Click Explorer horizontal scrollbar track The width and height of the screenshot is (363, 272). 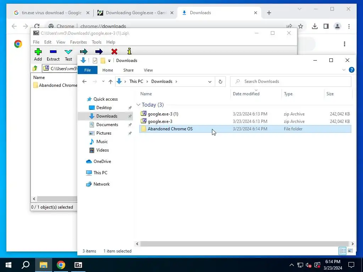click(x=245, y=244)
